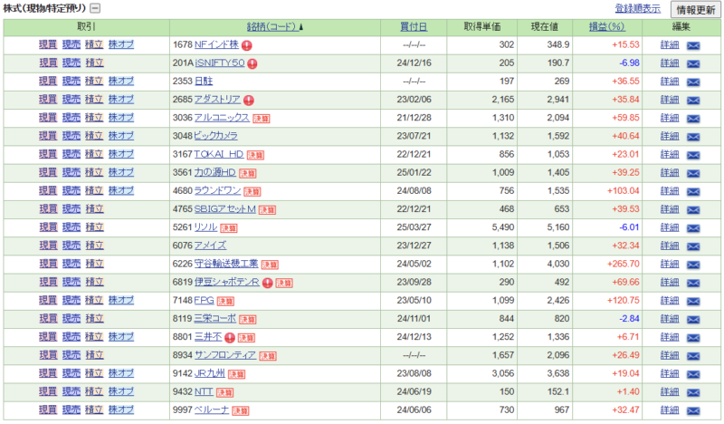724x424 pixels.
Task: Click profit value +103.04
Action: pyautogui.click(x=624, y=190)
